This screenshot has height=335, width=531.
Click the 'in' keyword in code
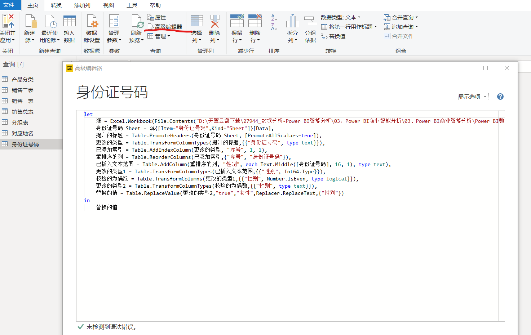(87, 200)
